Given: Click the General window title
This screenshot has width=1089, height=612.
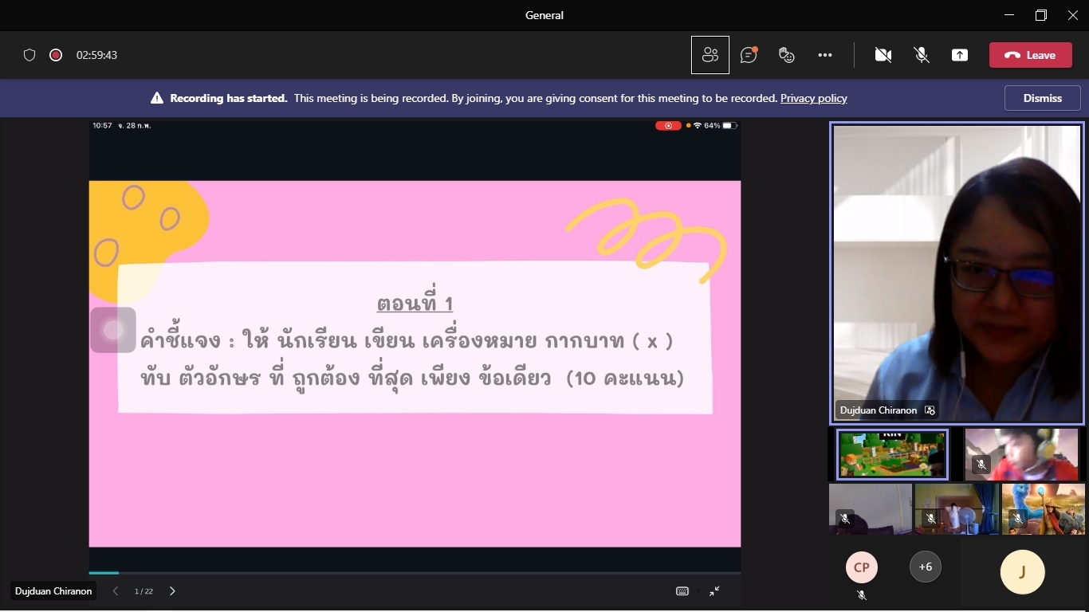Looking at the screenshot, I should [x=544, y=15].
